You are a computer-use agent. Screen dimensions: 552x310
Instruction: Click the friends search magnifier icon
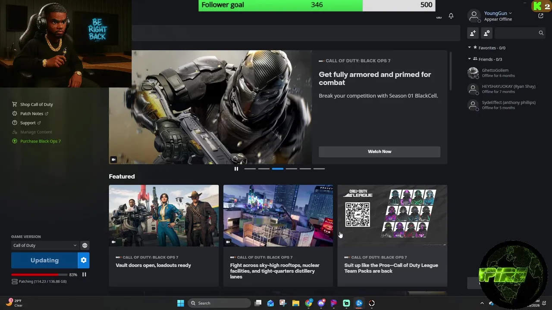coord(541,33)
